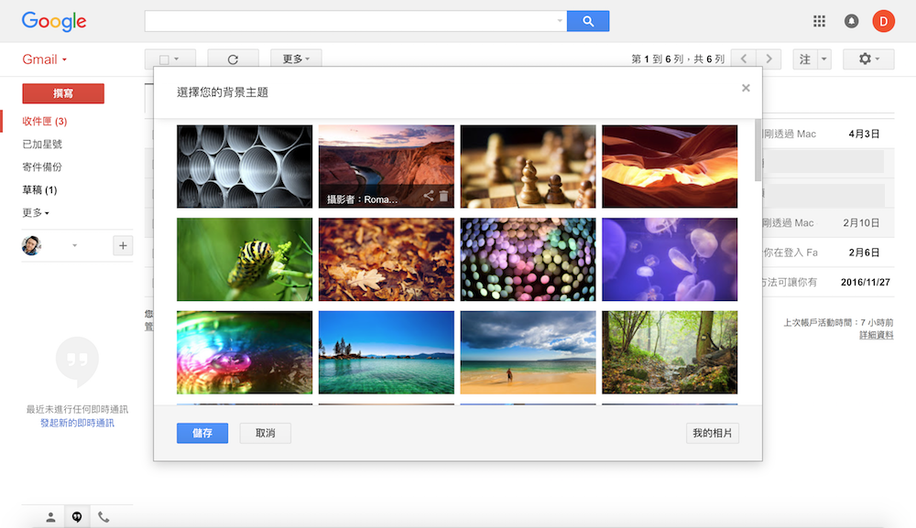Viewport: 916px width, 528px height.
Task: Select the jellyfish theme
Action: tap(670, 260)
